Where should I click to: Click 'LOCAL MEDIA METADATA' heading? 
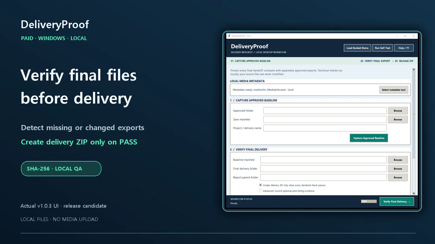247,81
